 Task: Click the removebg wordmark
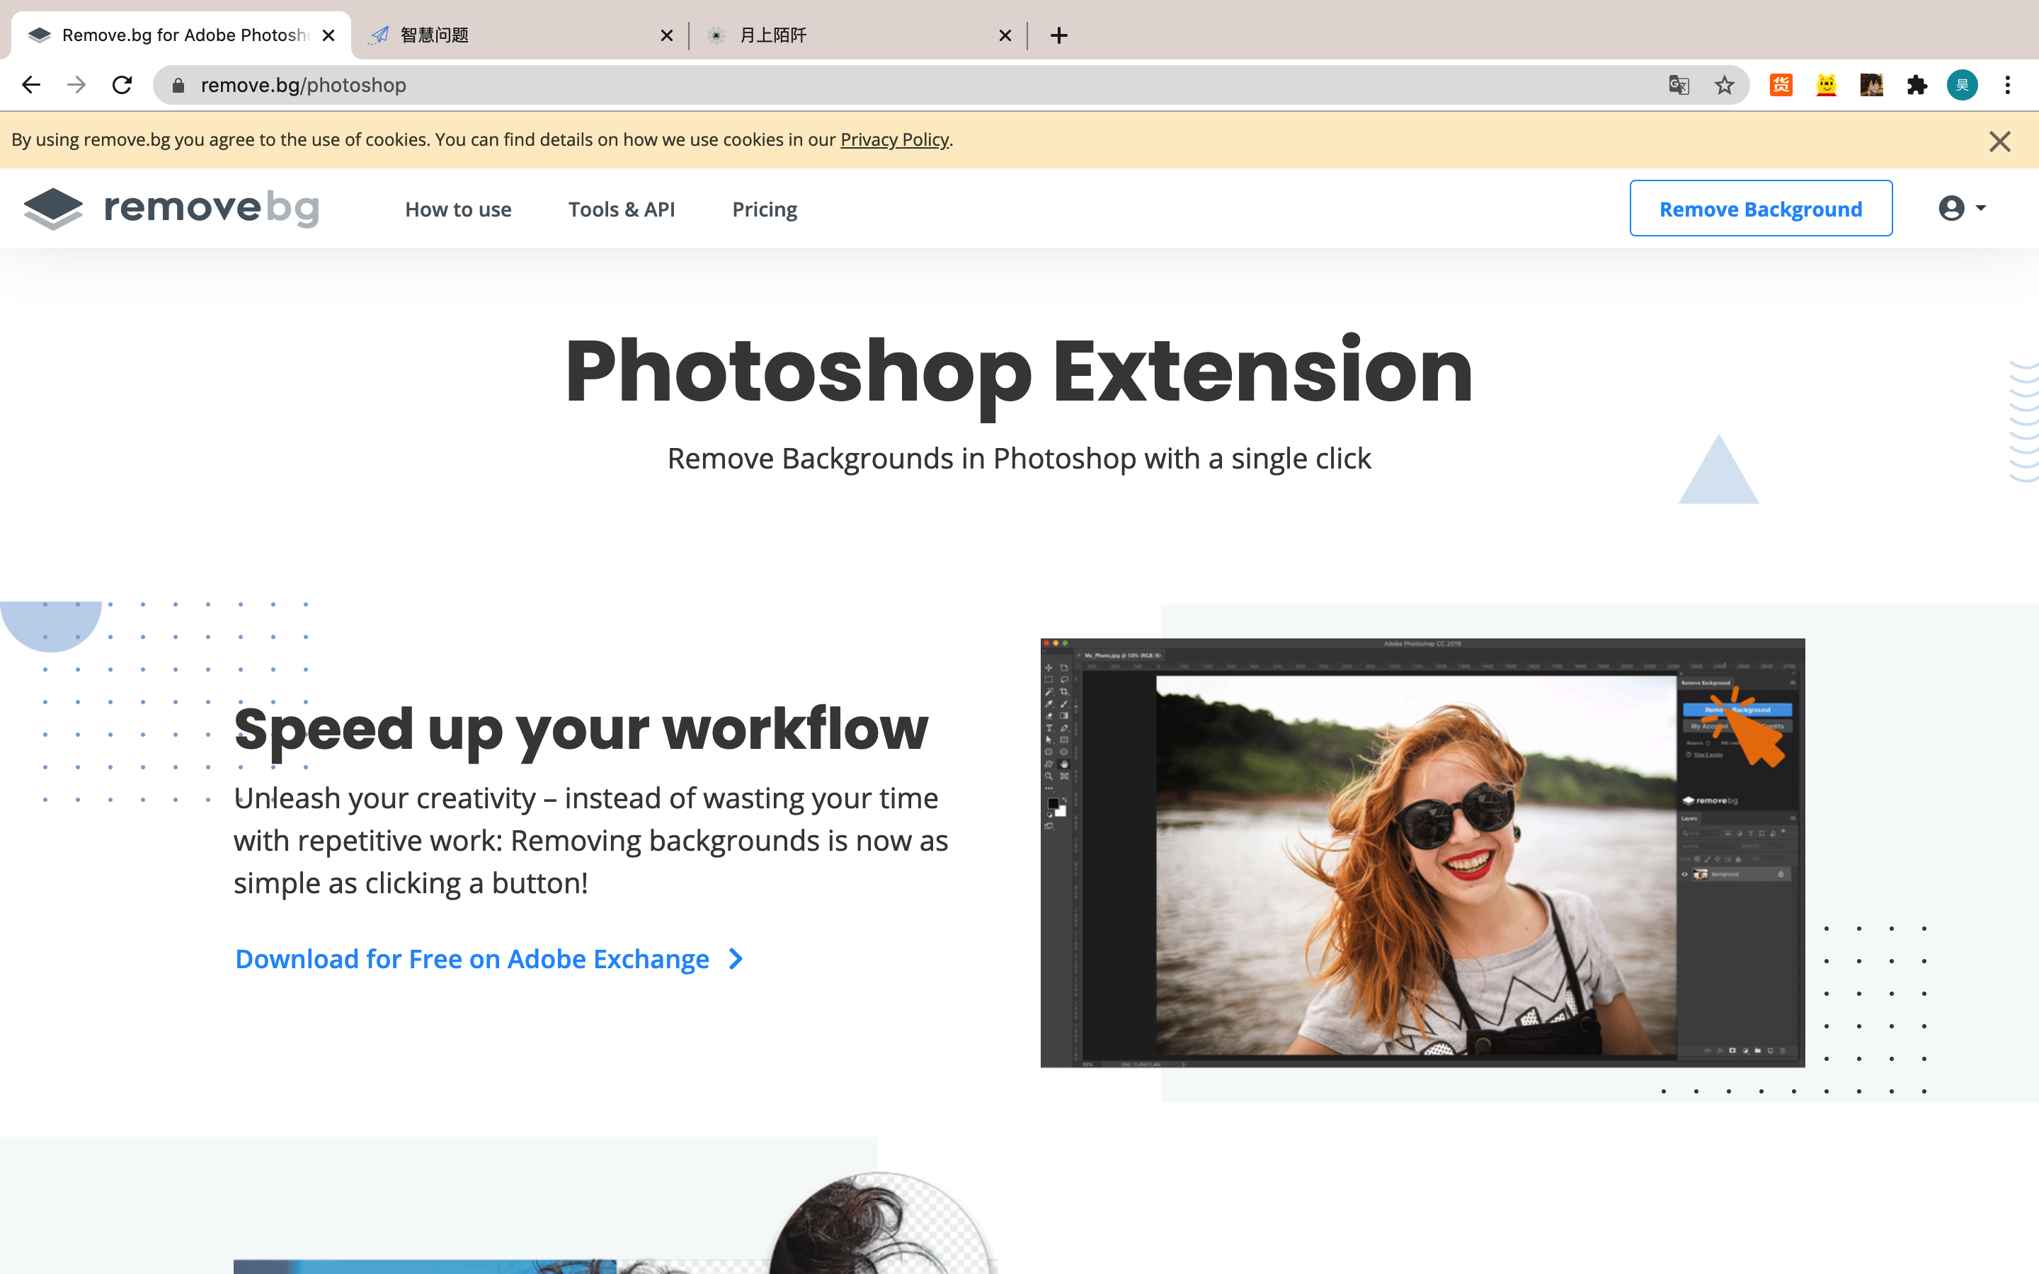tap(212, 208)
